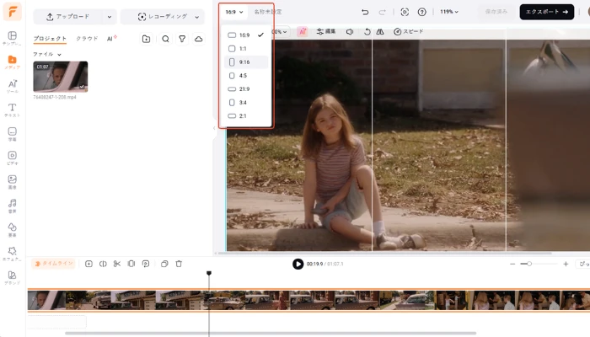
Task: Click the undo arrow icon
Action: (x=365, y=12)
